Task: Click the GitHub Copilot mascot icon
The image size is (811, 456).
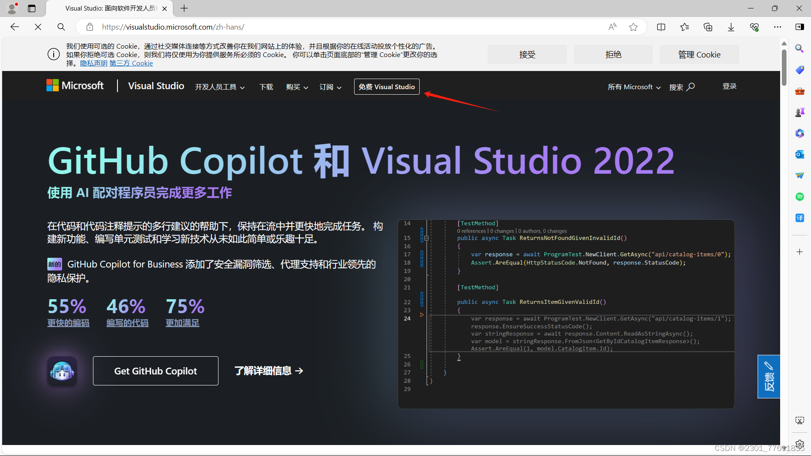Action: (x=62, y=371)
